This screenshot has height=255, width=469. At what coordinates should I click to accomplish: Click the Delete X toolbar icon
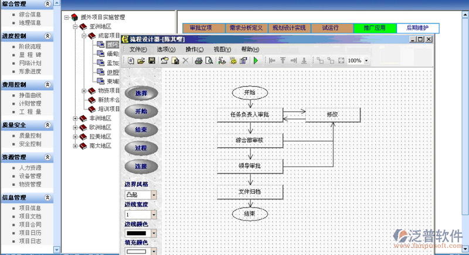[x=186, y=60]
